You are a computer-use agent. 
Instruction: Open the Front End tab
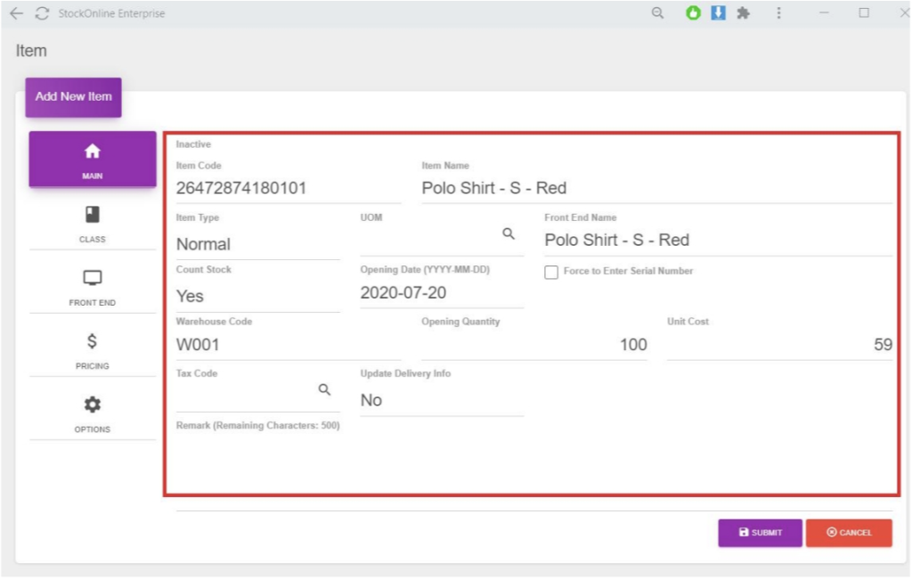[x=92, y=288]
